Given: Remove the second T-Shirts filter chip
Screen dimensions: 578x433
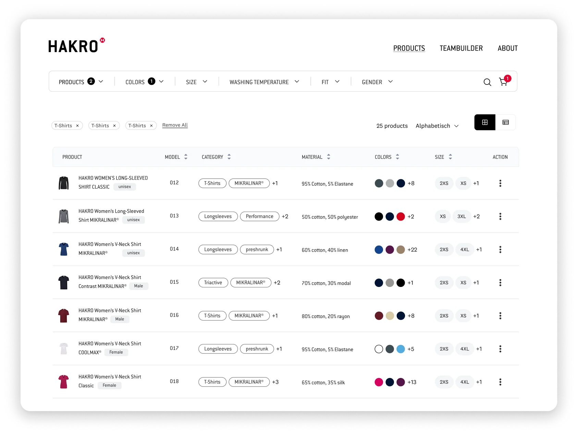Looking at the screenshot, I should tap(114, 126).
